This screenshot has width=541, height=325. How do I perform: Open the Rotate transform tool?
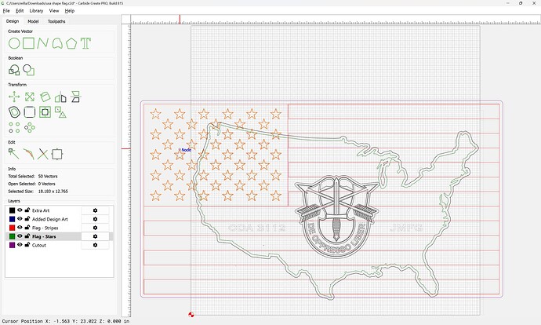coord(45,97)
